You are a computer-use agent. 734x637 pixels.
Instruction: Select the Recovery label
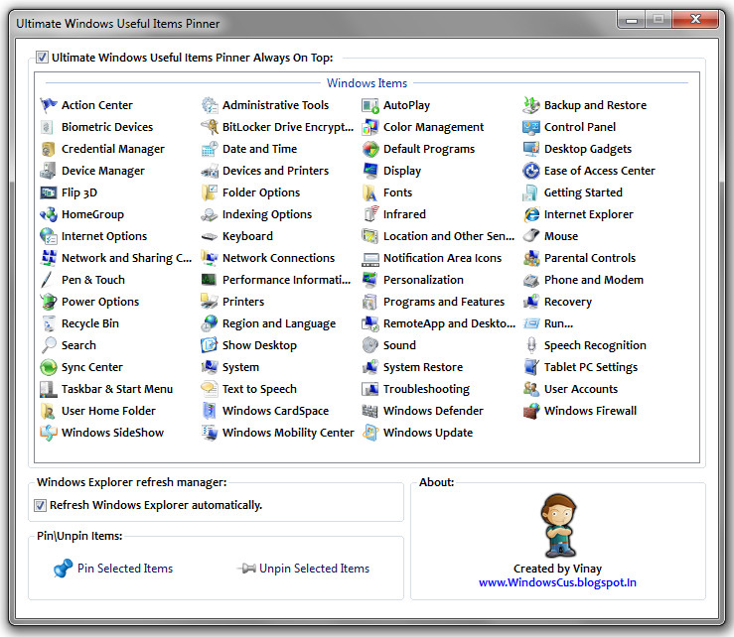coord(568,302)
